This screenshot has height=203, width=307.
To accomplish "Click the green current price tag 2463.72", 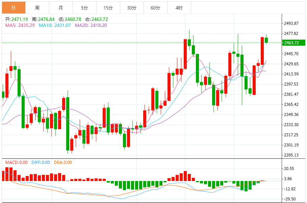I will point(294,43).
